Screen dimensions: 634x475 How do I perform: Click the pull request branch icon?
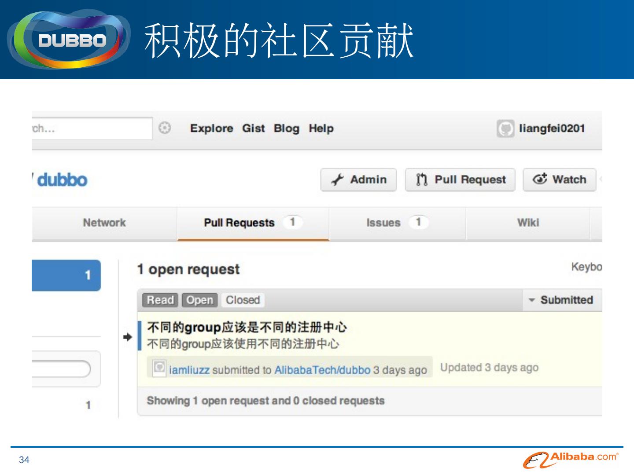point(422,179)
